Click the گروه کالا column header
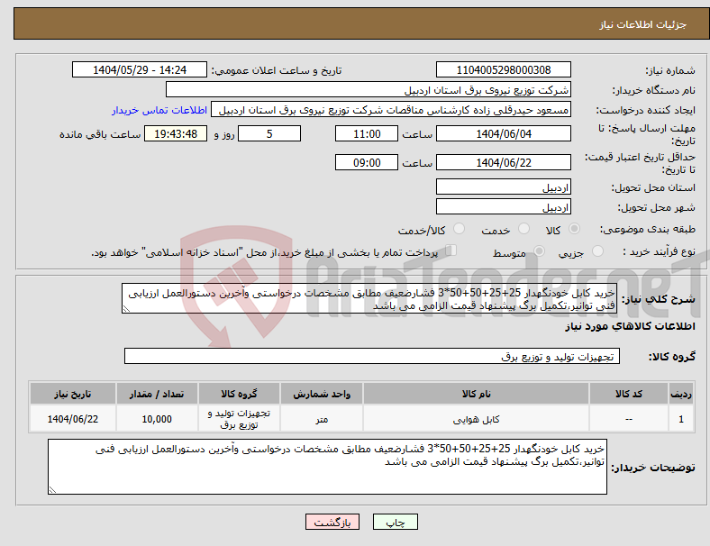Image resolution: width=710 pixels, height=546 pixels. point(239,394)
